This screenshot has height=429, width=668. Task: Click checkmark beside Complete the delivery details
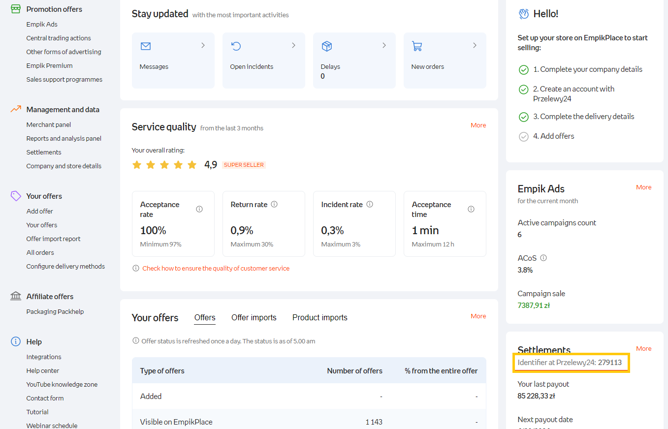click(524, 117)
